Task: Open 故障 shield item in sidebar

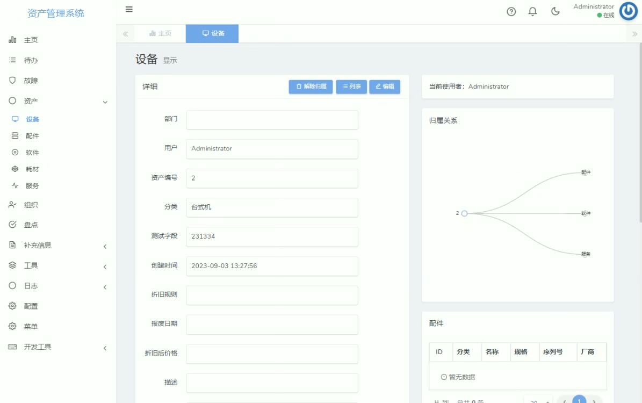Action: pos(31,81)
